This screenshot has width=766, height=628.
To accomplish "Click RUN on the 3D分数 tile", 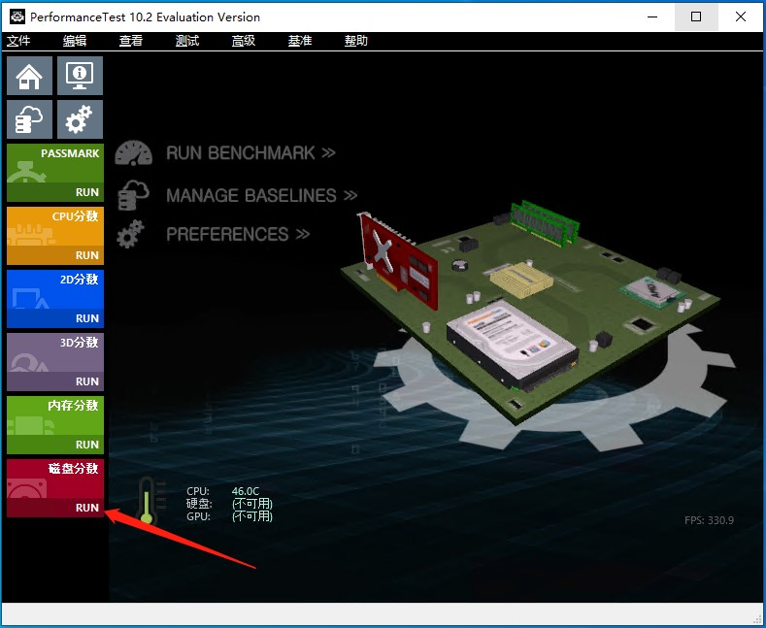I will tap(87, 381).
